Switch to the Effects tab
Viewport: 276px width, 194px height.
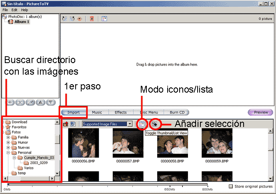click(x=121, y=112)
